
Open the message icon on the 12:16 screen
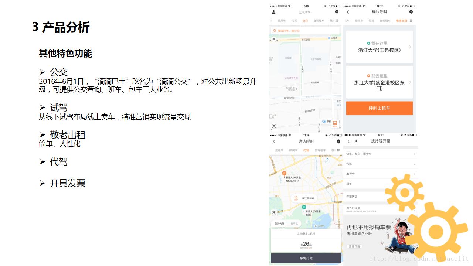point(338,141)
